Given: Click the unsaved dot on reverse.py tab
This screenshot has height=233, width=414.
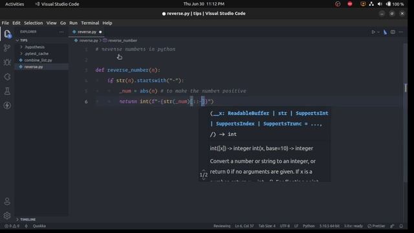Looking at the screenshot, I should click(100, 32).
